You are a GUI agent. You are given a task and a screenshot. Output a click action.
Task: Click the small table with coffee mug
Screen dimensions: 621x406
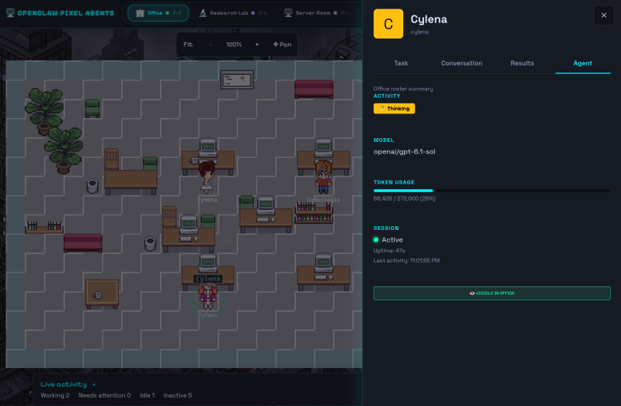coord(102,294)
